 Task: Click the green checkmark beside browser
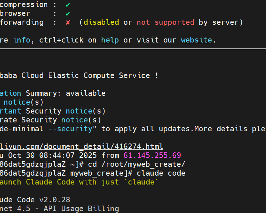pyautogui.click(x=68, y=14)
